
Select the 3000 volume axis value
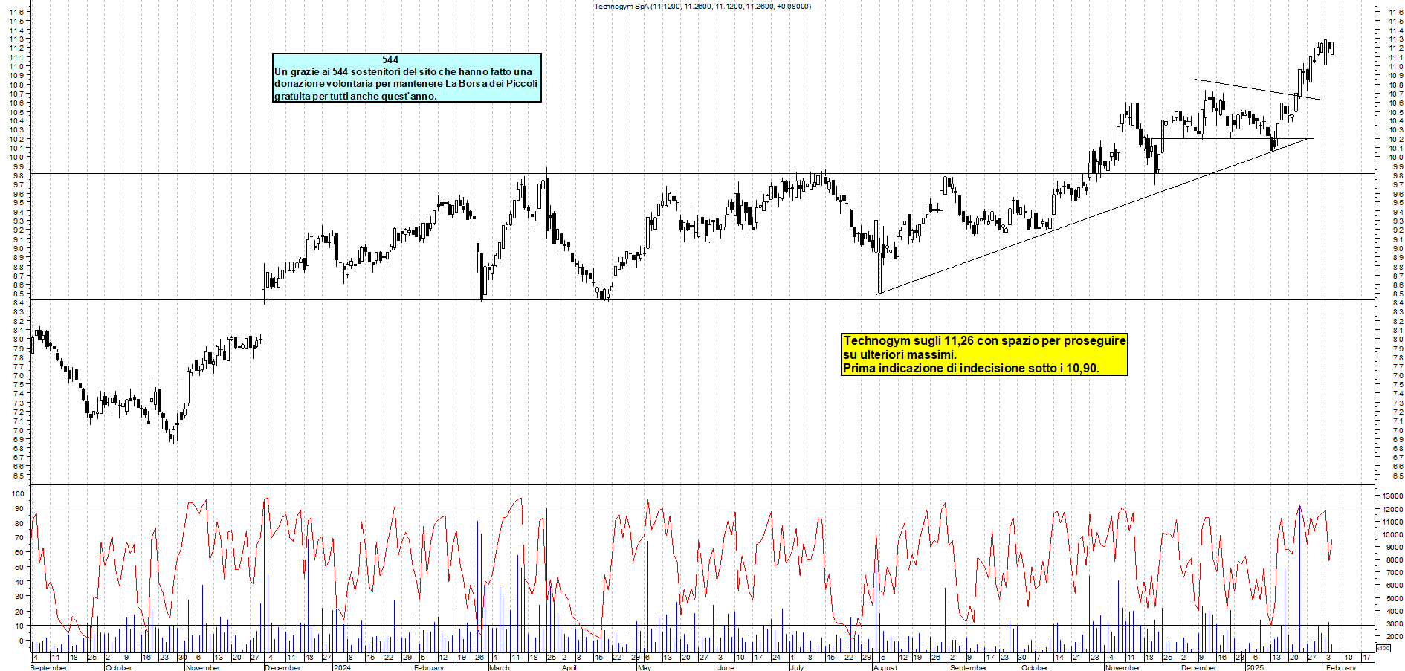click(1394, 623)
